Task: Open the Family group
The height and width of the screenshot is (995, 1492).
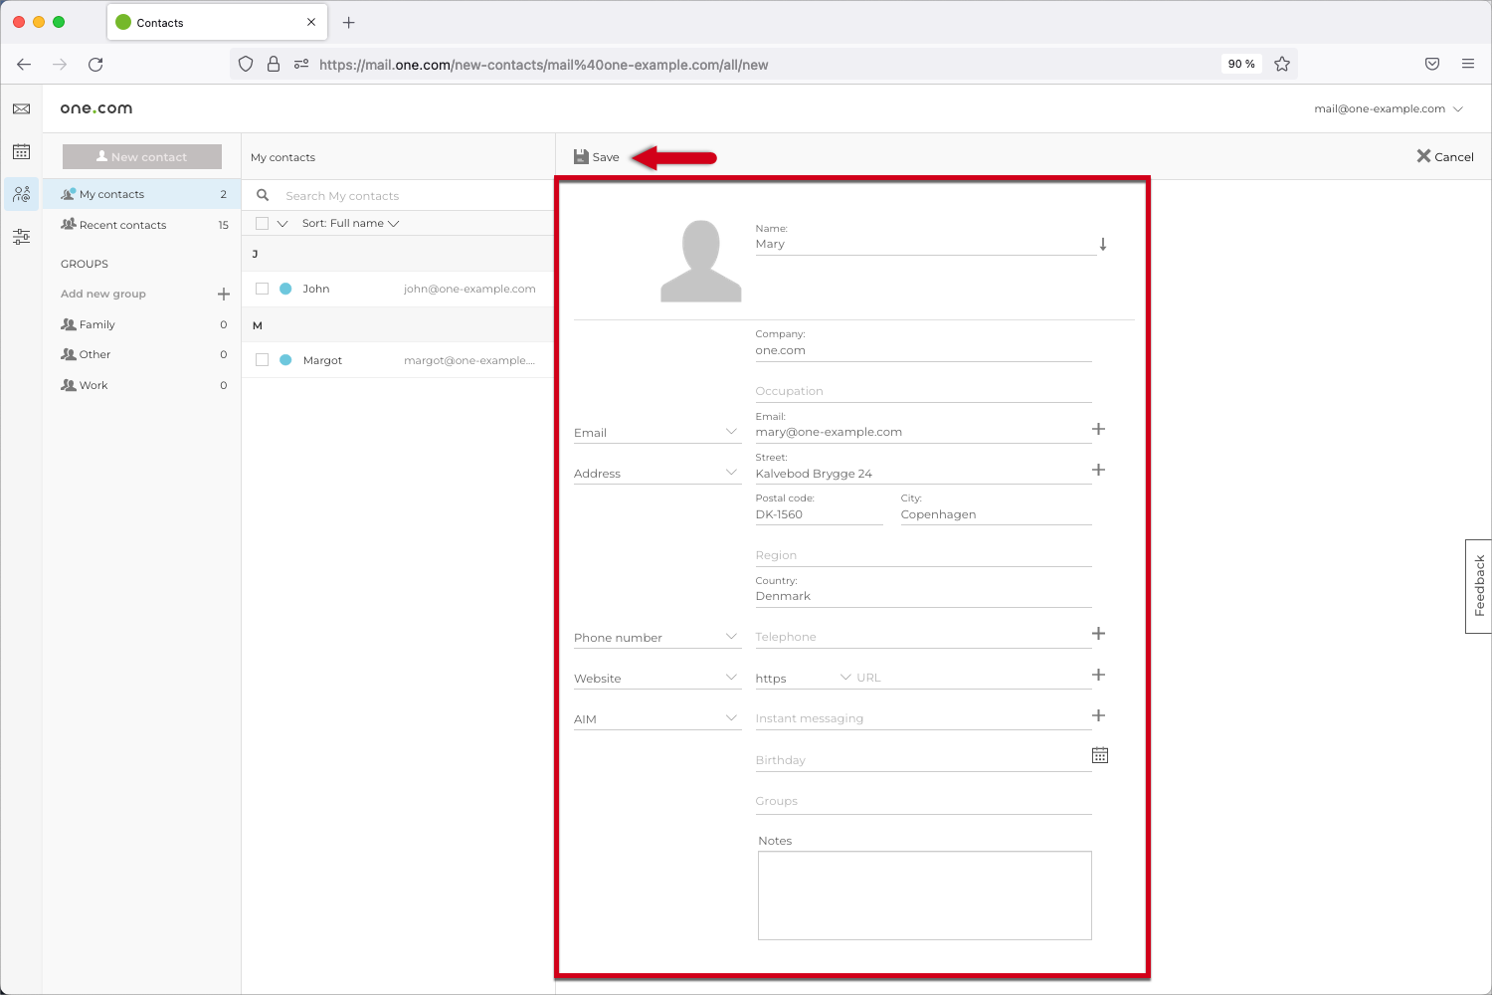Action: coord(97,325)
